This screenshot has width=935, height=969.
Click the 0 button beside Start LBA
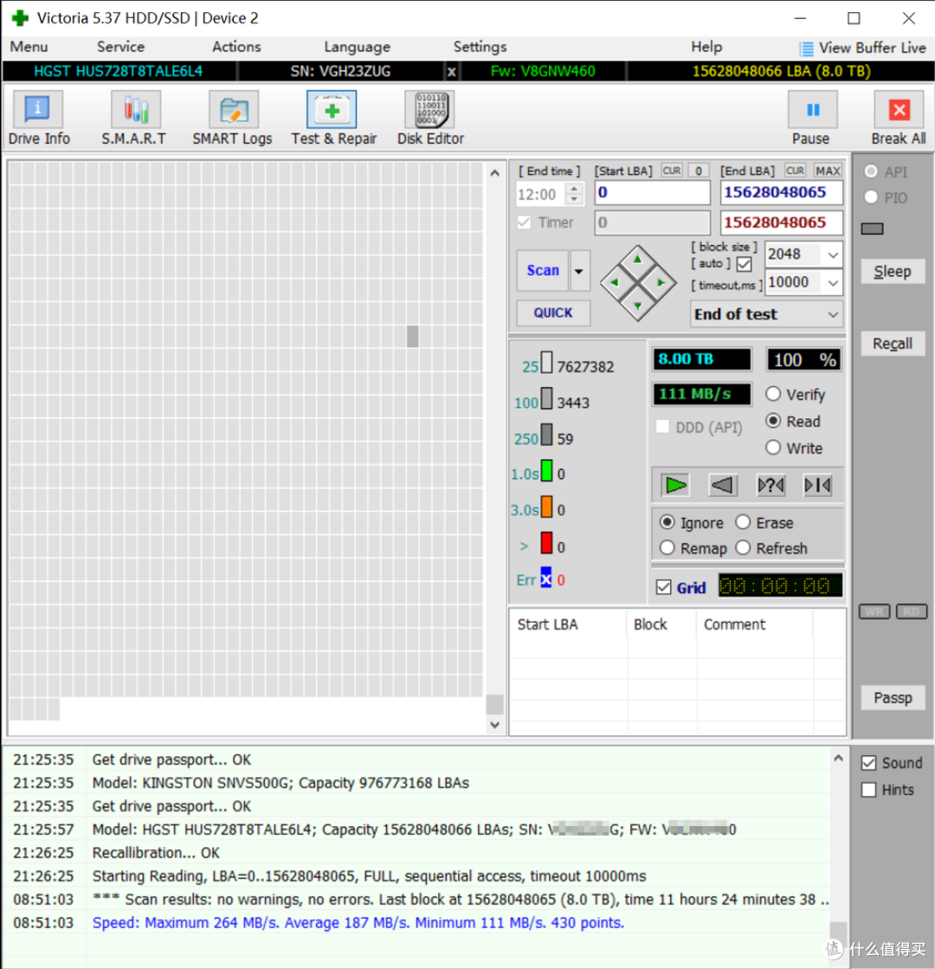[699, 171]
